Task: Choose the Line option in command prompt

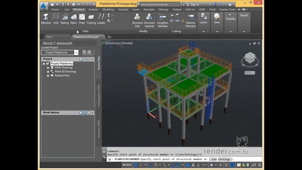Action: click(x=213, y=159)
